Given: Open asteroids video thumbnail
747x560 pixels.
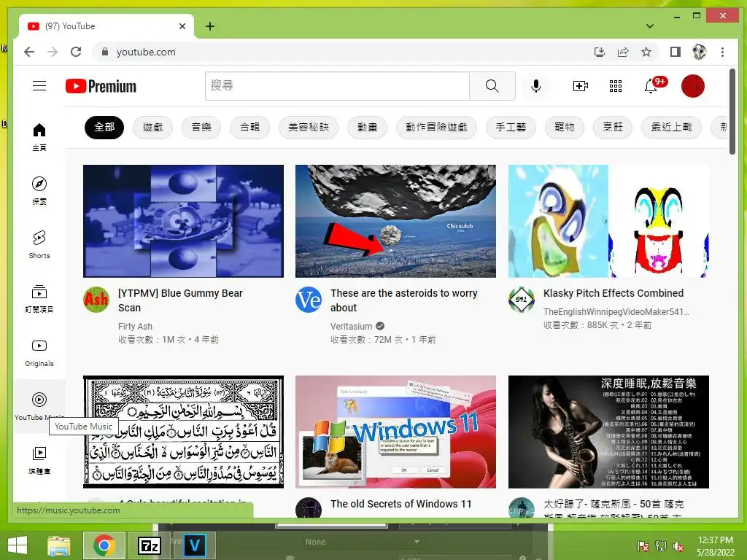Looking at the screenshot, I should pyautogui.click(x=395, y=221).
